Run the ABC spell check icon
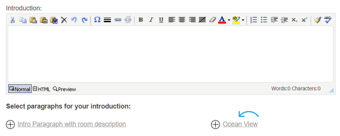 pyautogui.click(x=328, y=20)
